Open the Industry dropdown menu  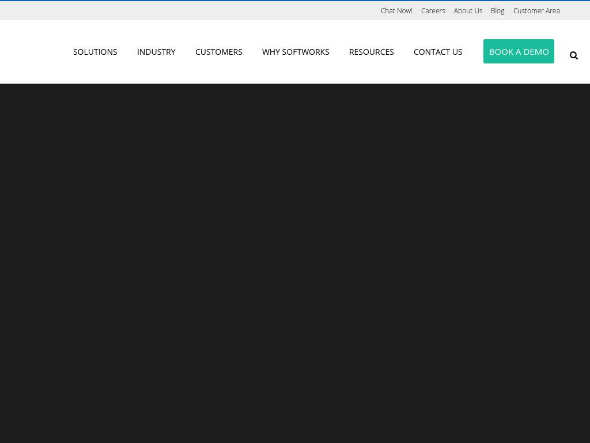point(156,52)
